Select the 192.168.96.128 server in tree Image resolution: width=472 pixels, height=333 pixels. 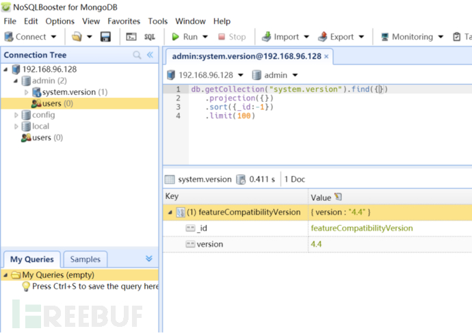pyautogui.click(x=49, y=70)
